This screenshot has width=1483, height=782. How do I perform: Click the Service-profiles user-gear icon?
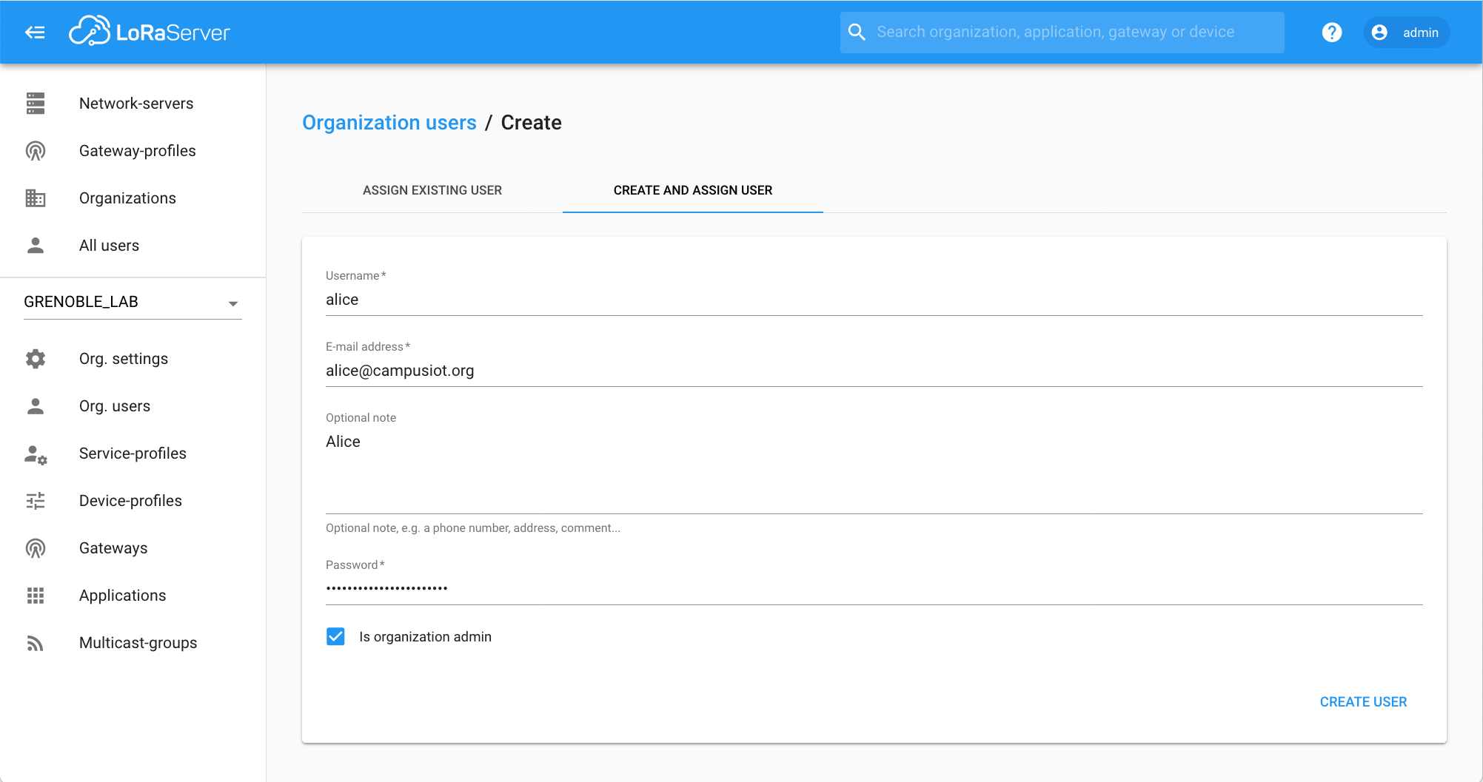click(36, 454)
